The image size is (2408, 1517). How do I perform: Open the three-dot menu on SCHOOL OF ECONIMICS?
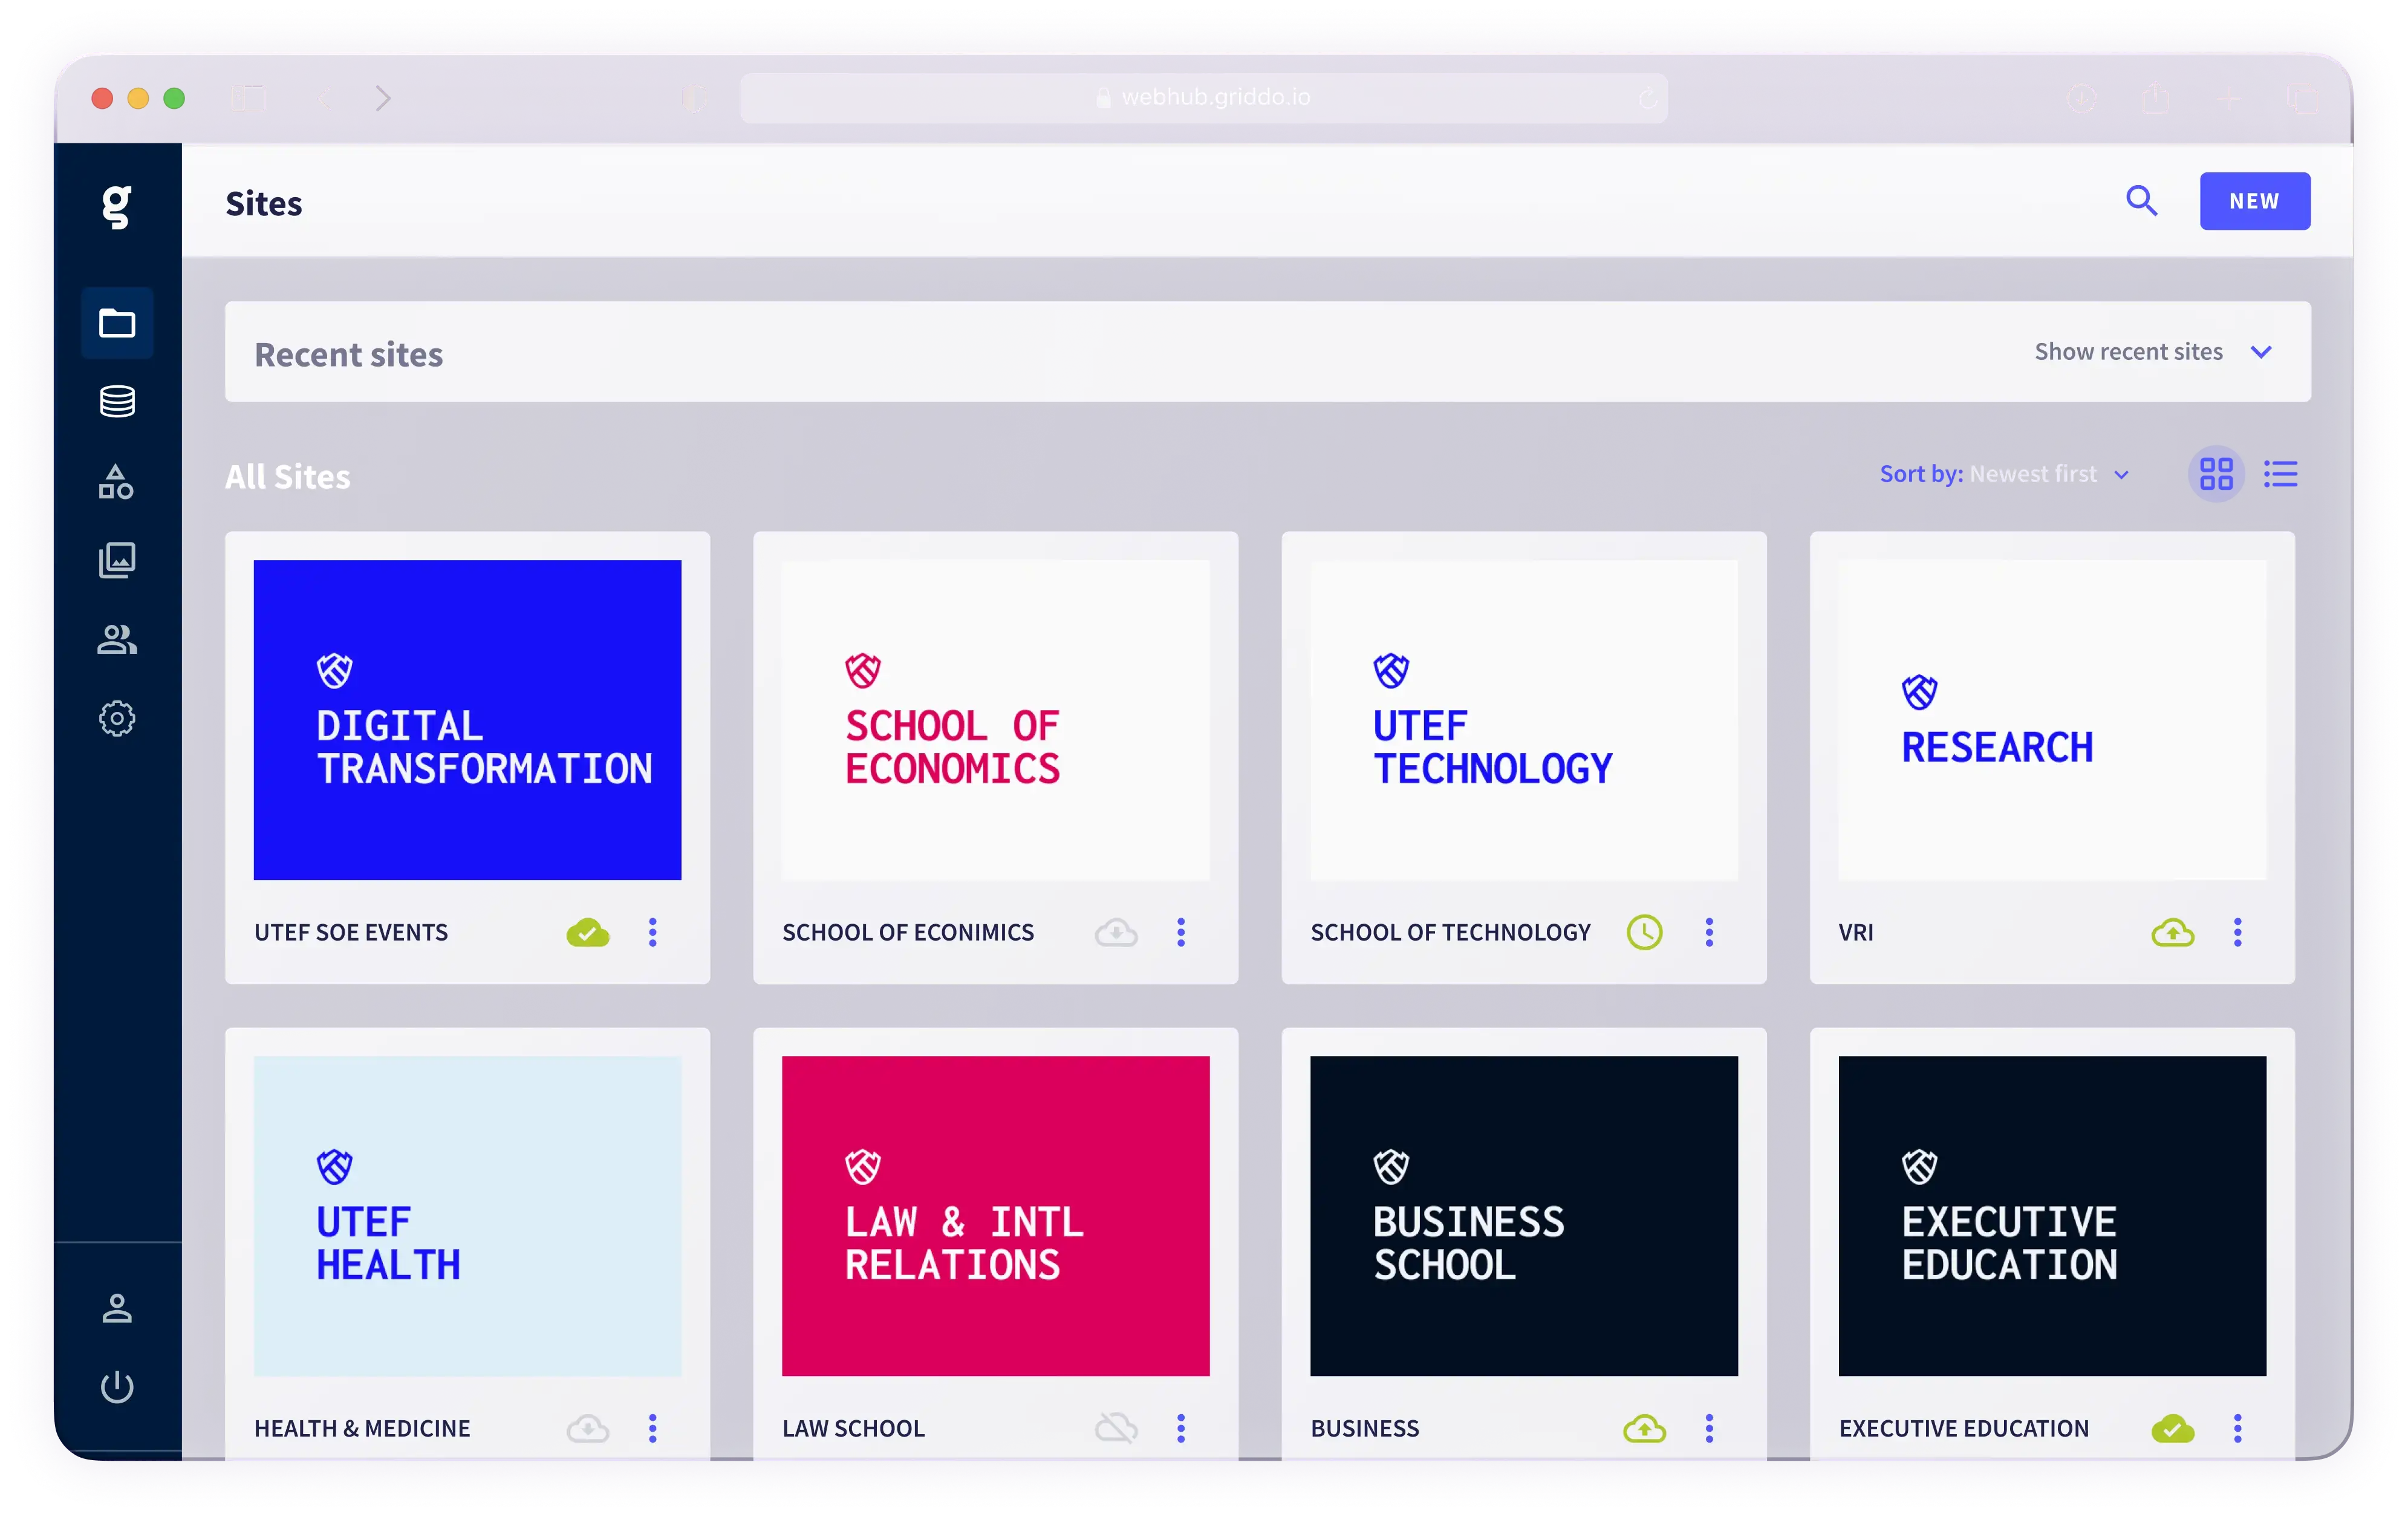click(1181, 932)
